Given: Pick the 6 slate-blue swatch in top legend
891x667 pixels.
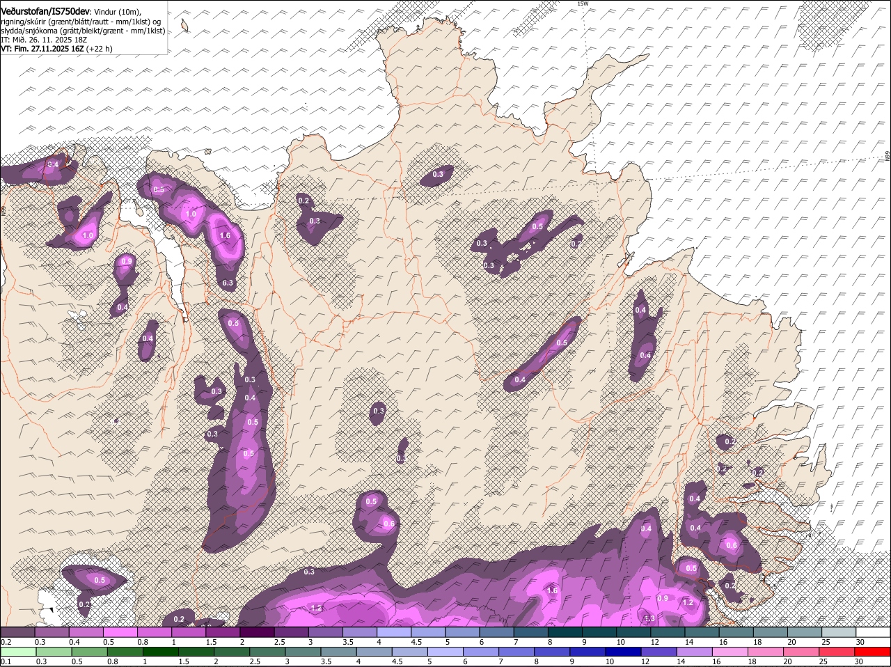Looking at the screenshot, I should coord(496,632).
